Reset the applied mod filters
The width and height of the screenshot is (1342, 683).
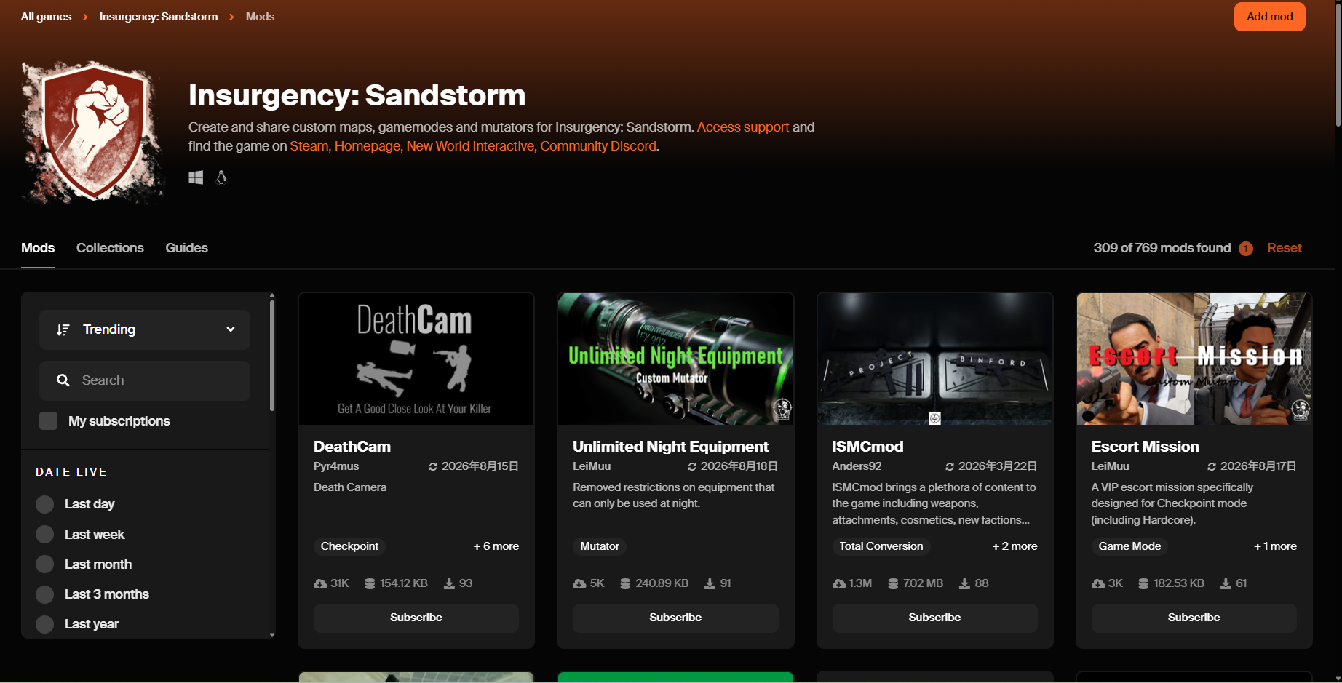click(x=1284, y=248)
